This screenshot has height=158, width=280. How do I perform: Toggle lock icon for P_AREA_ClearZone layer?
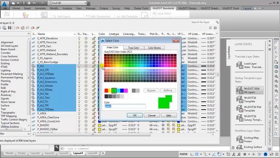tap(94, 117)
